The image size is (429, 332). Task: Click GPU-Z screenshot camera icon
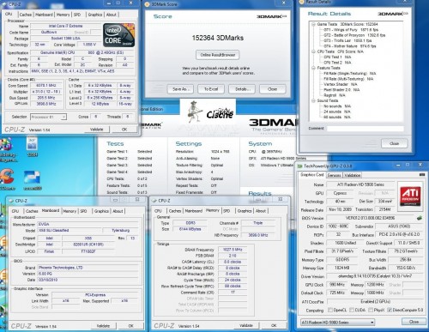coord(422,174)
